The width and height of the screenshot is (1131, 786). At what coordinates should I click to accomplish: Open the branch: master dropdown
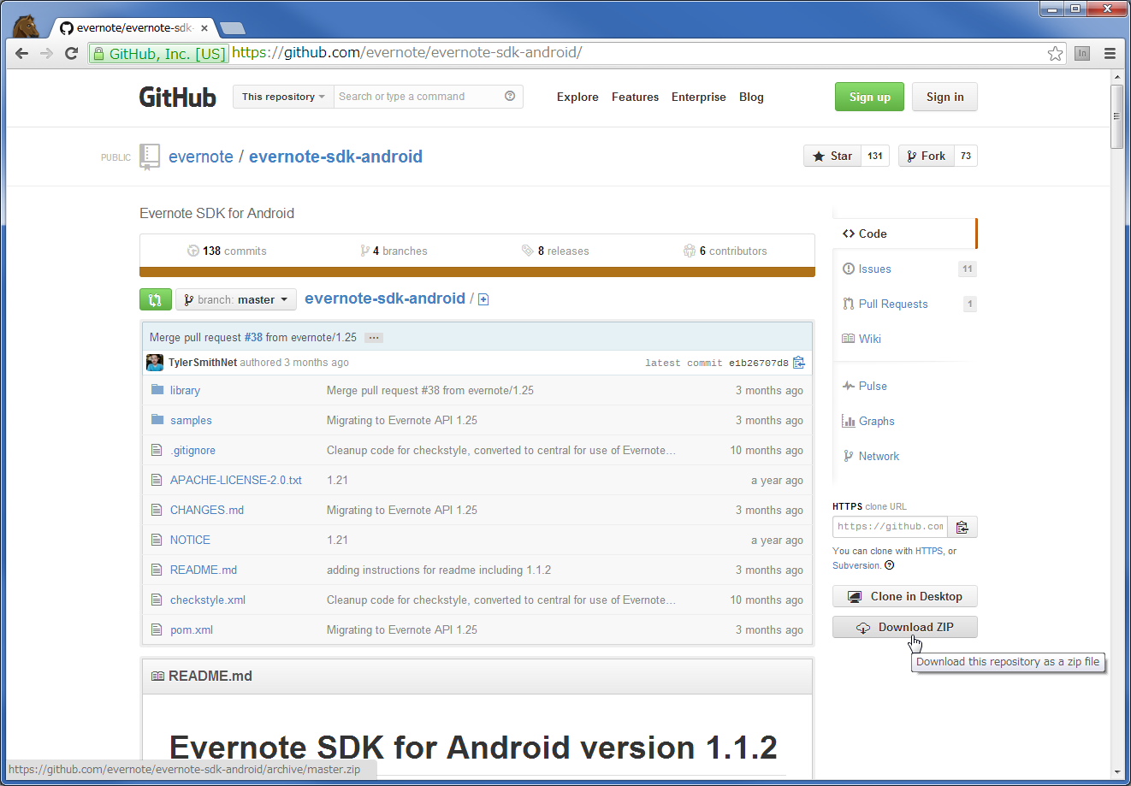[x=236, y=299]
